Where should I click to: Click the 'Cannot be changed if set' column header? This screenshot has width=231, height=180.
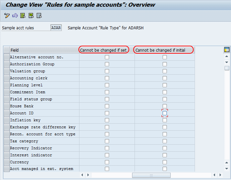pos(103,50)
